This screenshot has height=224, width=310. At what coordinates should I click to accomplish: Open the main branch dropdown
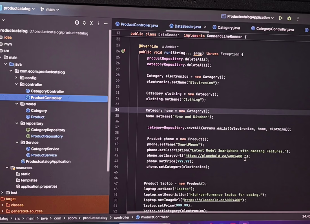coord(50,10)
